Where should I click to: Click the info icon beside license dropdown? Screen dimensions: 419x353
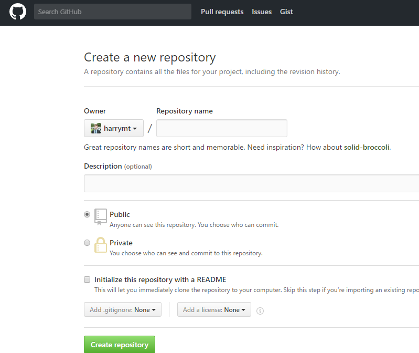(260, 310)
